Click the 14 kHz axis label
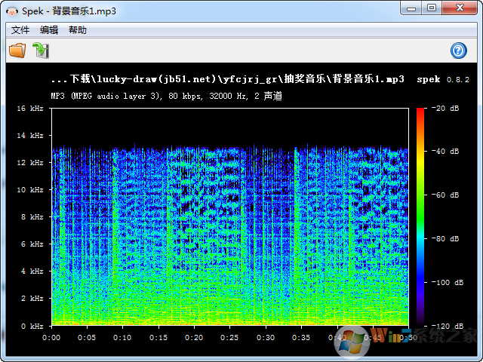This screenshot has width=483, height=362. coord(30,136)
